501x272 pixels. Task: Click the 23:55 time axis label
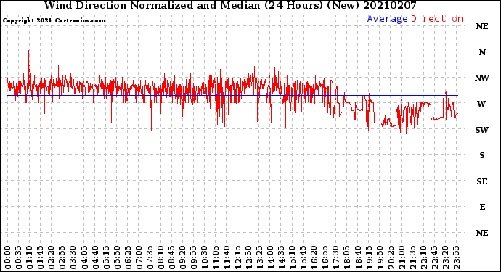point(456,257)
